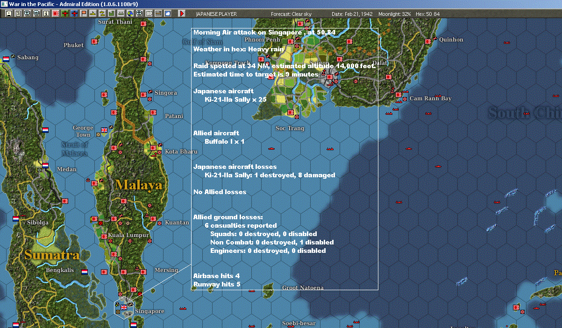Click the 'Date: Feb 21, 1942' status text
Image resolution: width=562 pixels, height=328 pixels.
click(352, 14)
